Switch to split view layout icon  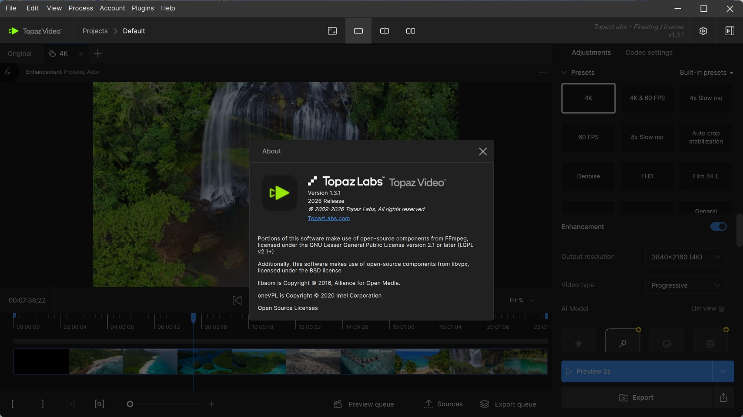click(x=384, y=31)
